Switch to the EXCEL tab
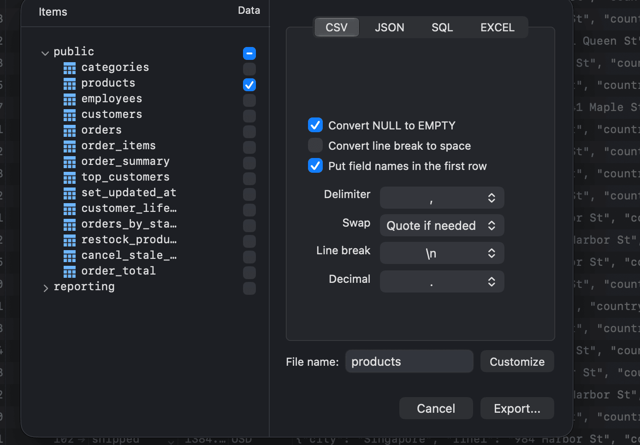640x445 pixels. 498,28
